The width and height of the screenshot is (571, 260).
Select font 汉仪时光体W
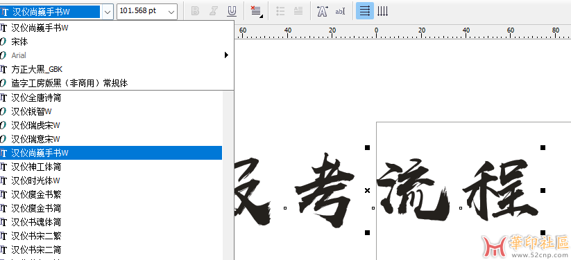pyautogui.click(x=111, y=180)
